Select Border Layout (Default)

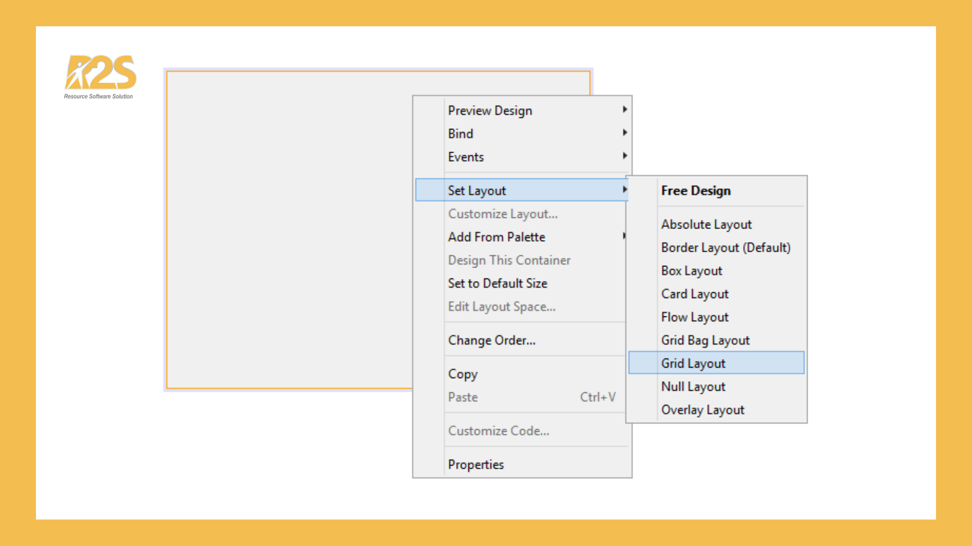click(725, 248)
